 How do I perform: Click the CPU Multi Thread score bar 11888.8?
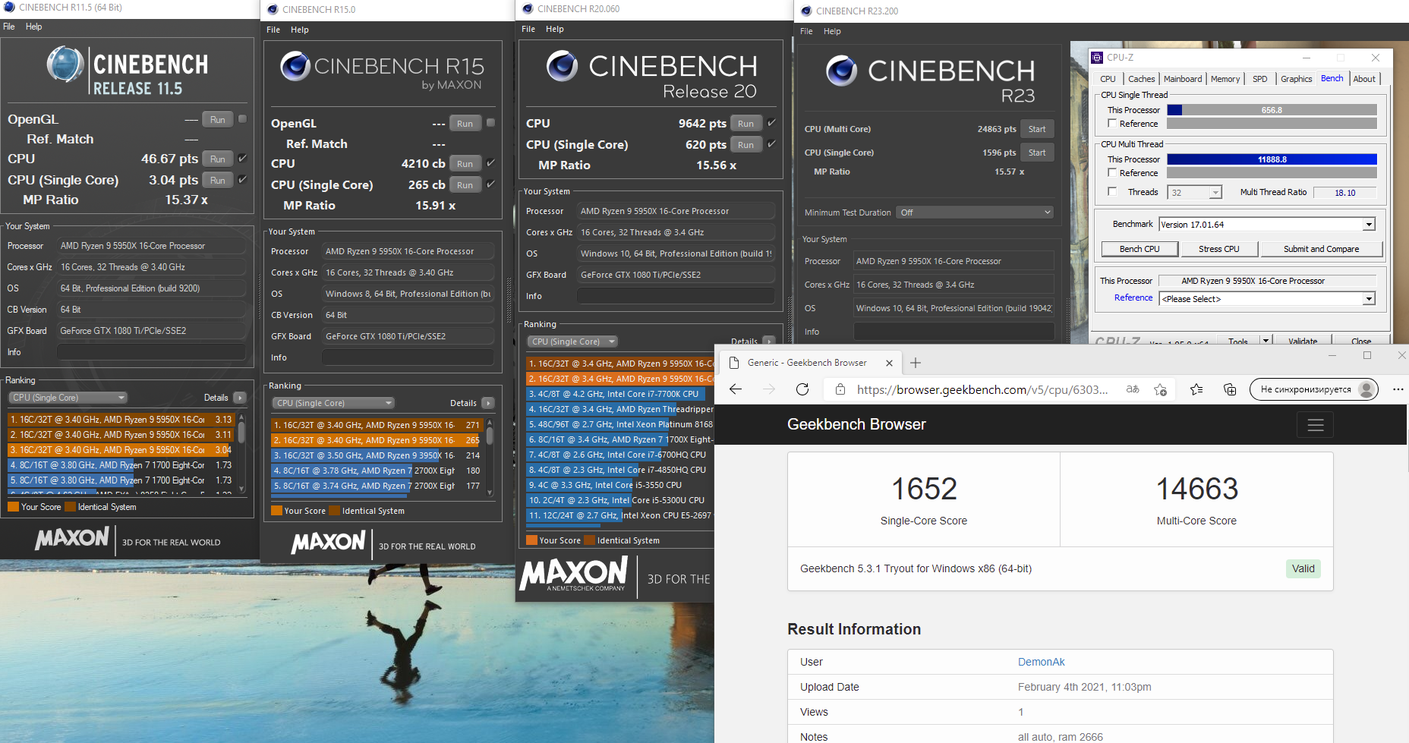[1272, 159]
